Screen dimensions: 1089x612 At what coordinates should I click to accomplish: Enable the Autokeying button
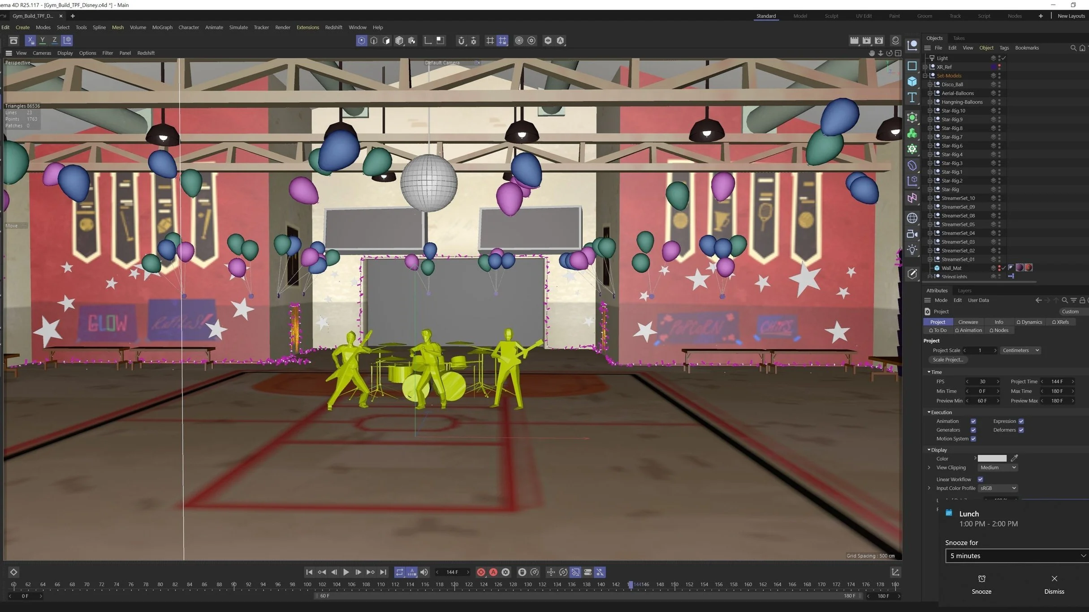pos(493,572)
